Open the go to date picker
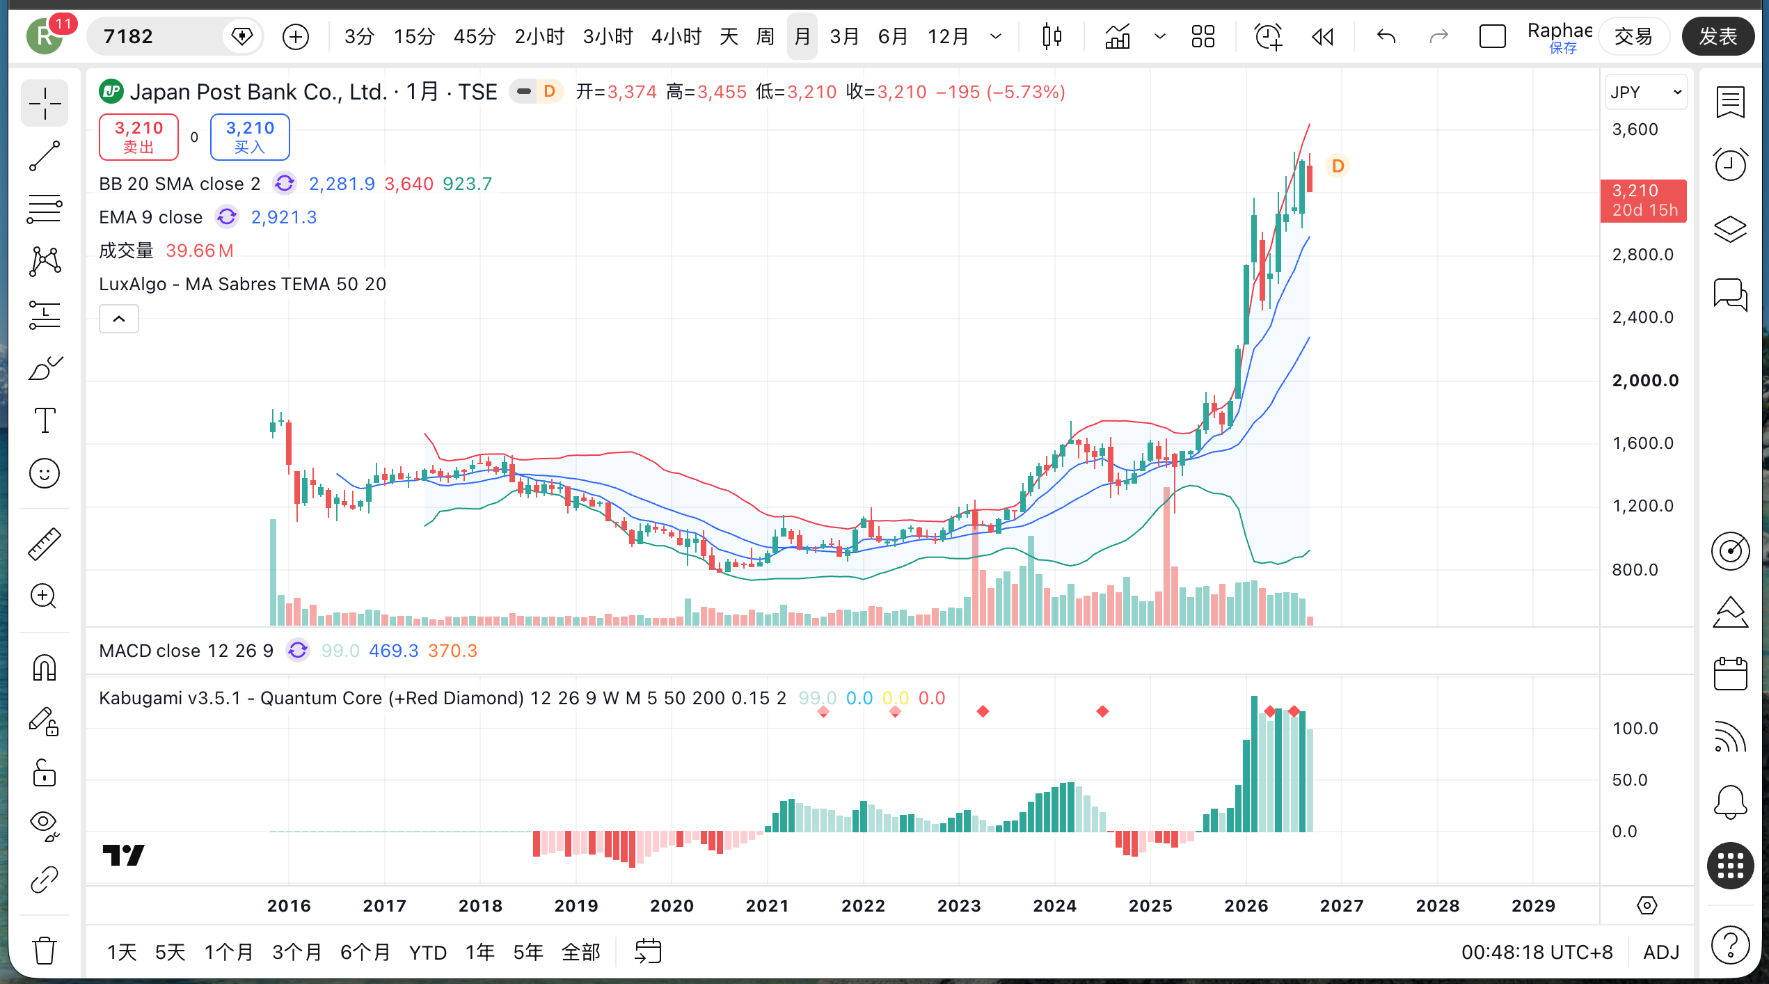This screenshot has width=1769, height=984. [x=648, y=951]
